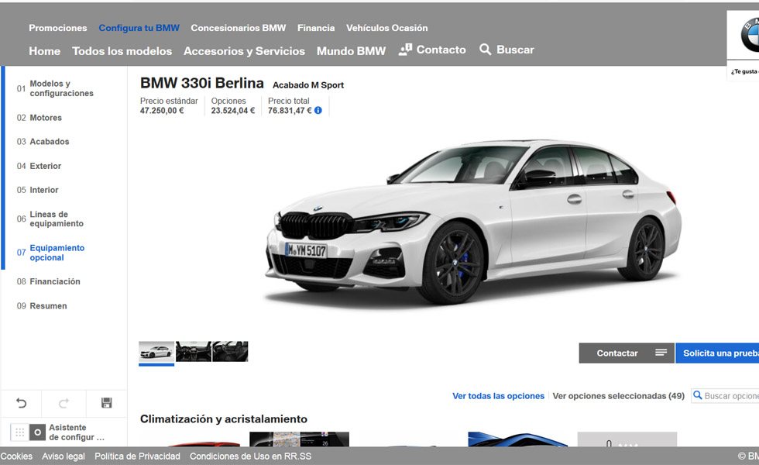Select step 02 Motores in the sidebar
759x465 pixels.
pos(46,118)
